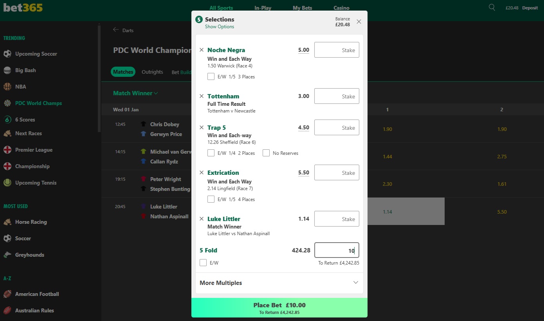Collapse the bet slip with the X

(359, 22)
